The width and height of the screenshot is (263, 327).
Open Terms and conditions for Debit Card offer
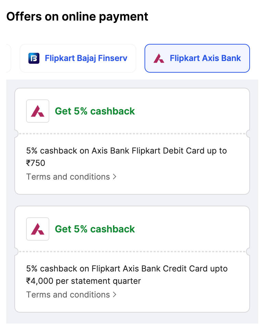coord(68,177)
